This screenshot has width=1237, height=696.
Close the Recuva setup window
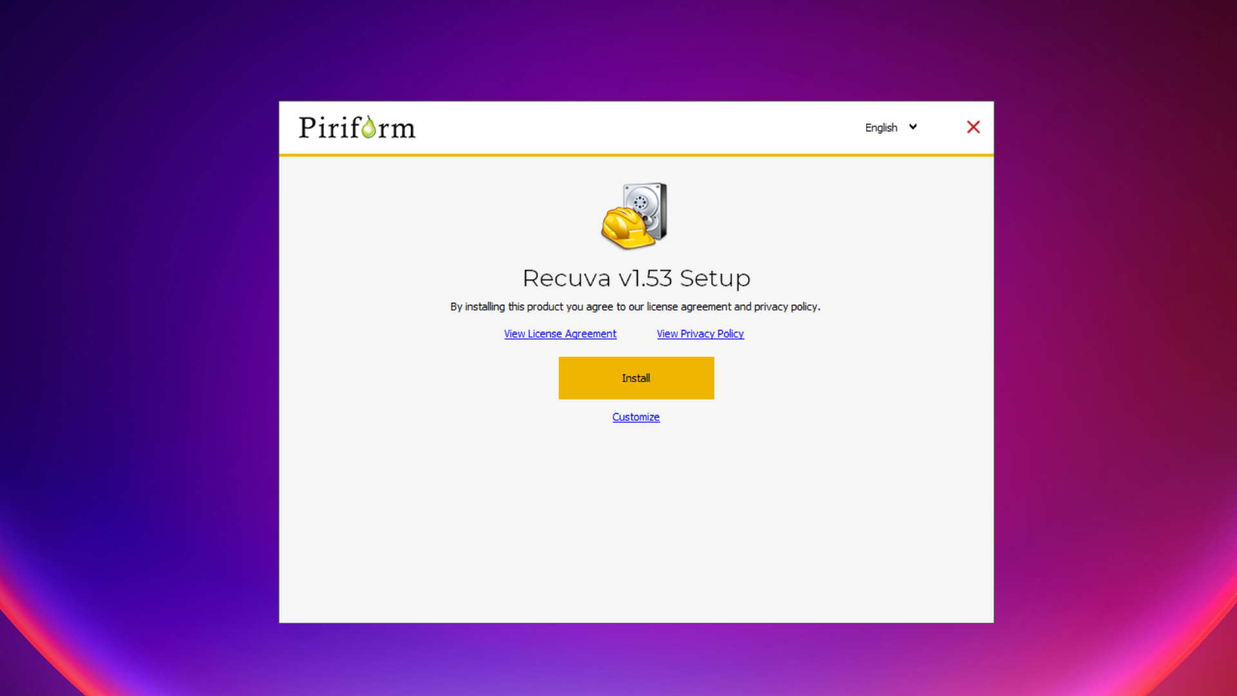(x=973, y=127)
